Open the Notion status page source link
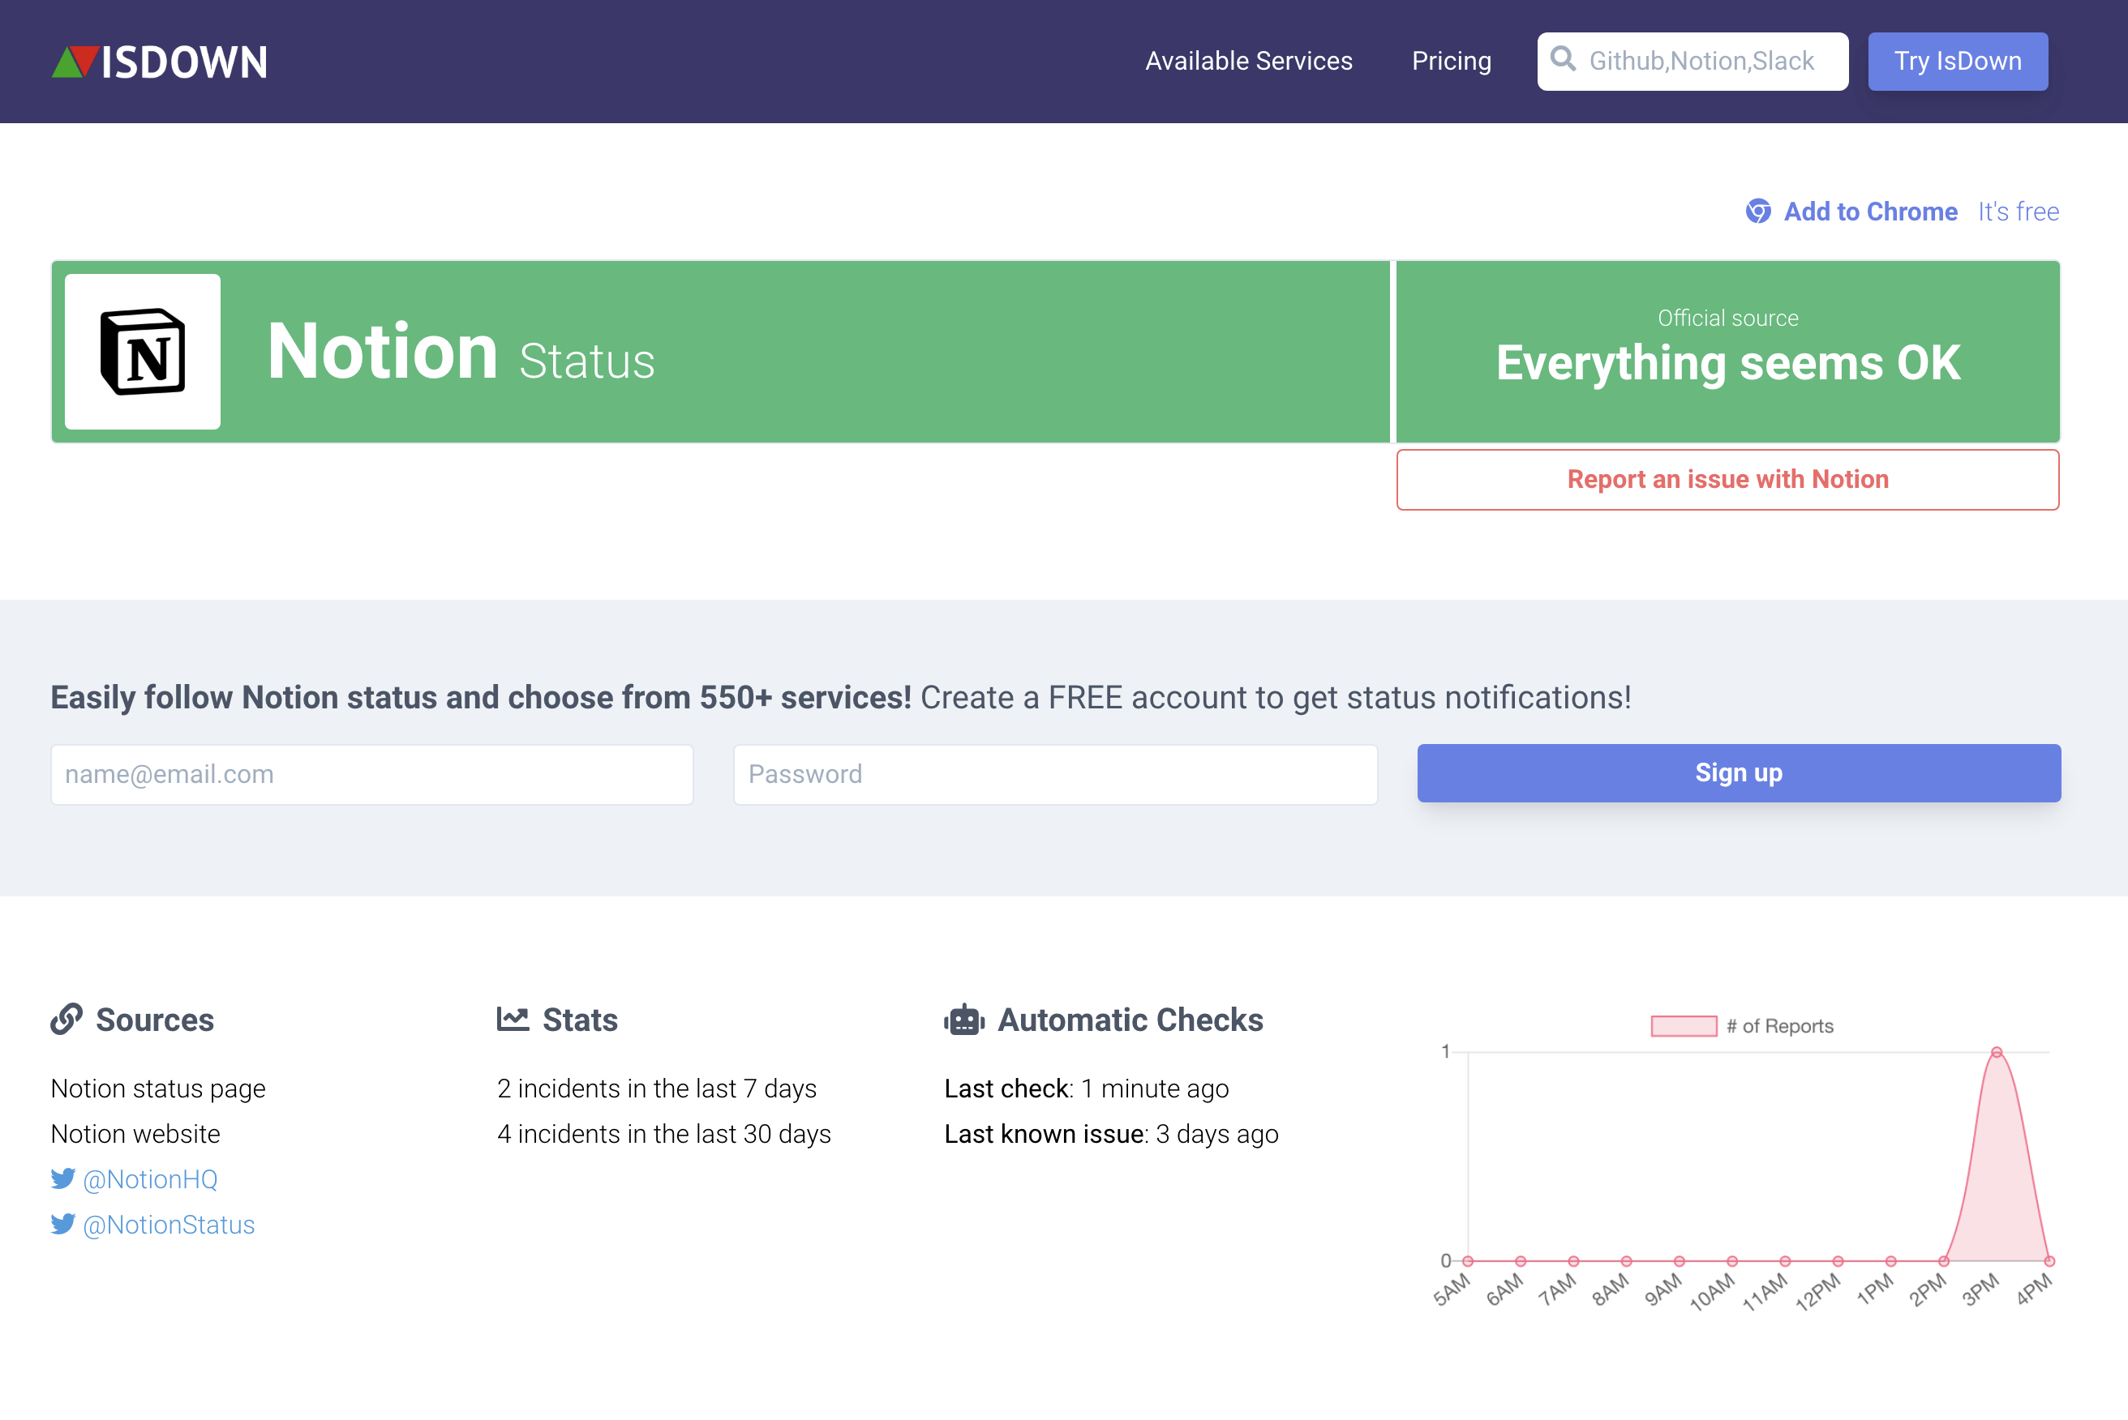The image size is (2128, 1420). point(158,1088)
